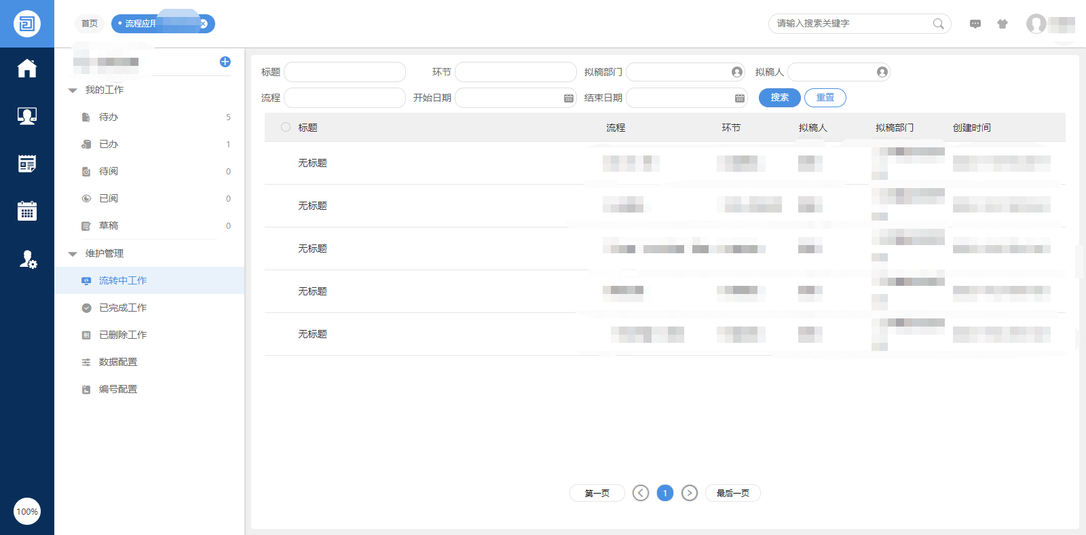Select 流转中工作 menu item
The height and width of the screenshot is (535, 1086).
point(149,280)
